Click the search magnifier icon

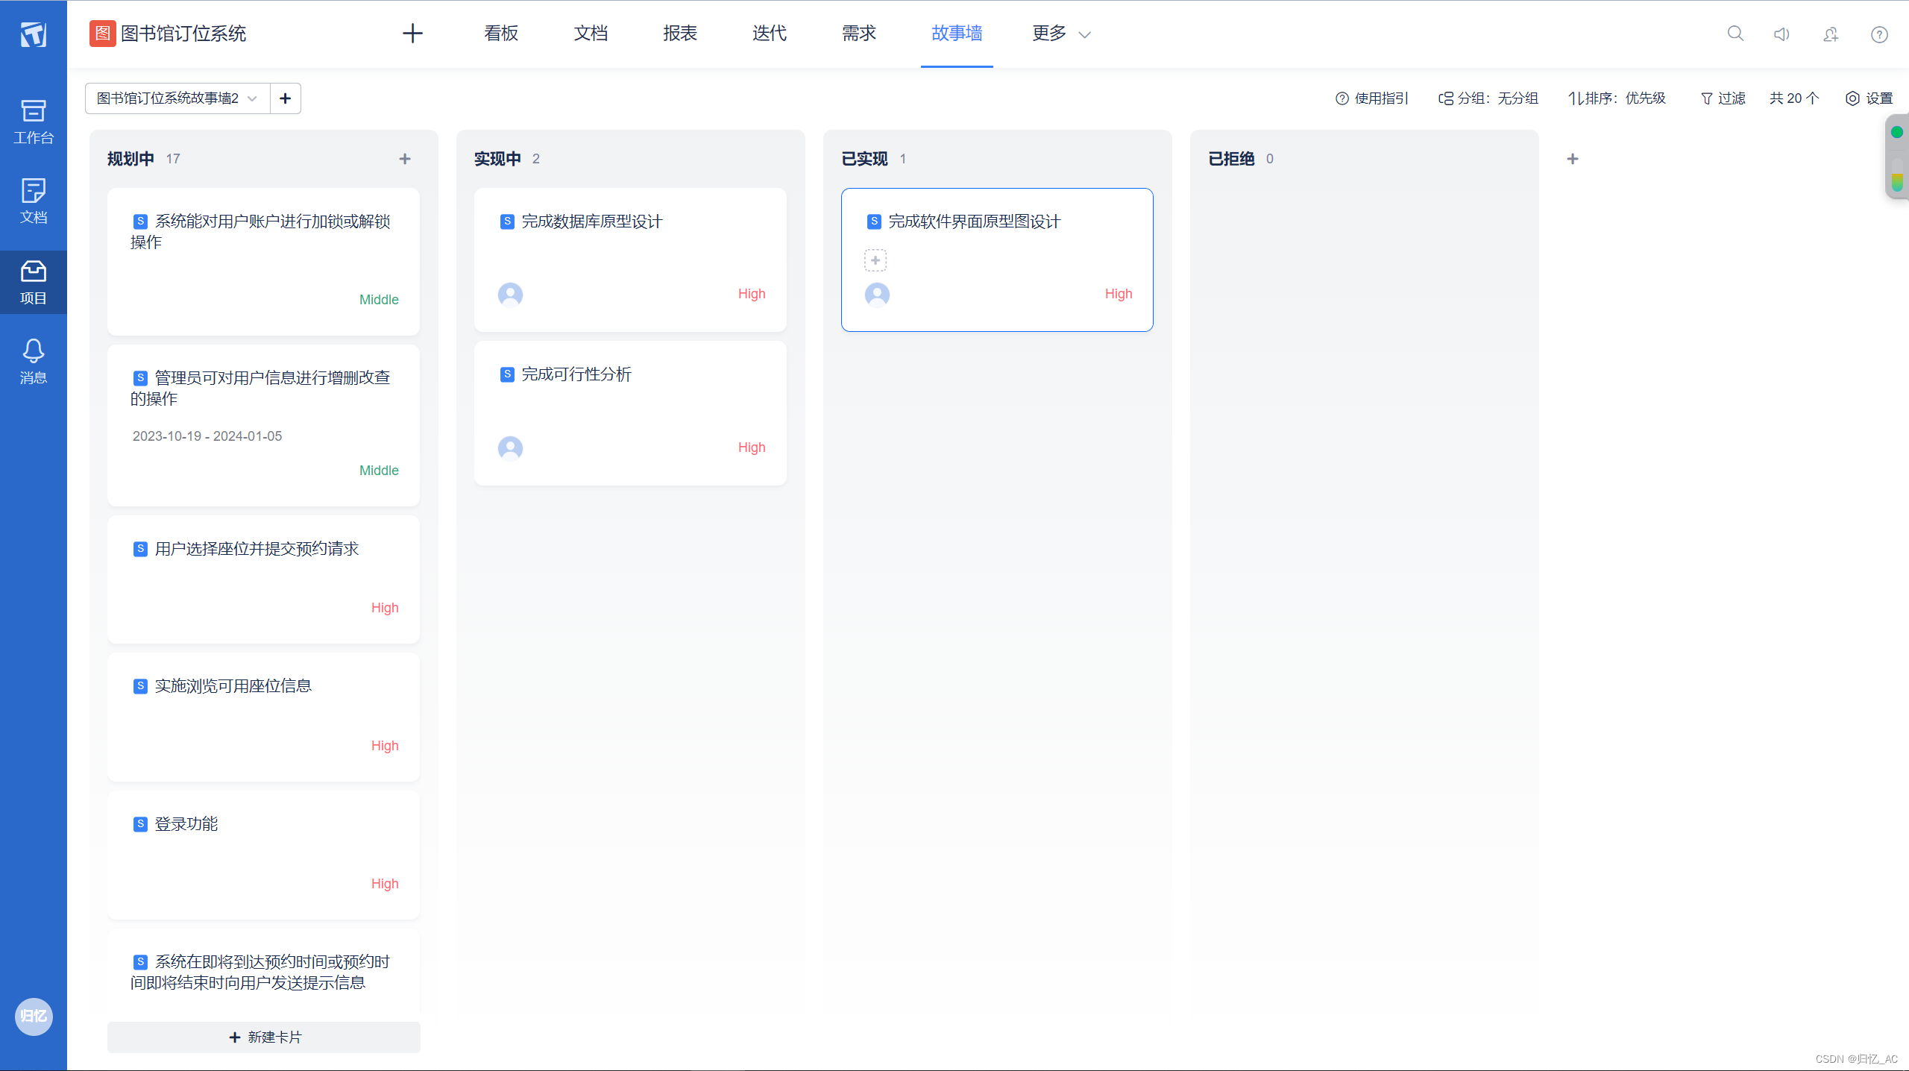tap(1735, 34)
